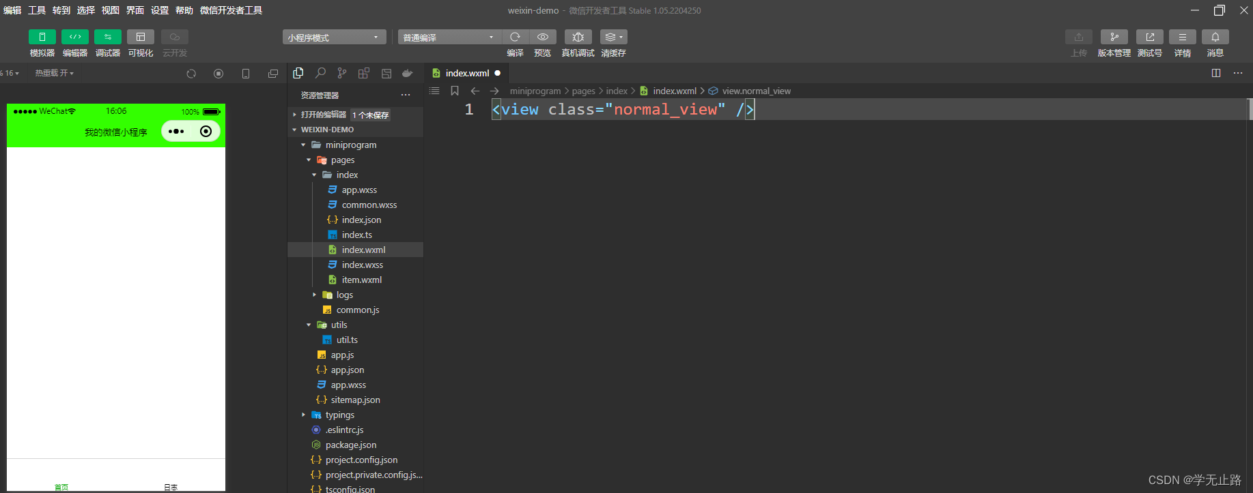The width and height of the screenshot is (1253, 493).
Task: Open the 云开发 cloud development button
Action: coord(175,37)
